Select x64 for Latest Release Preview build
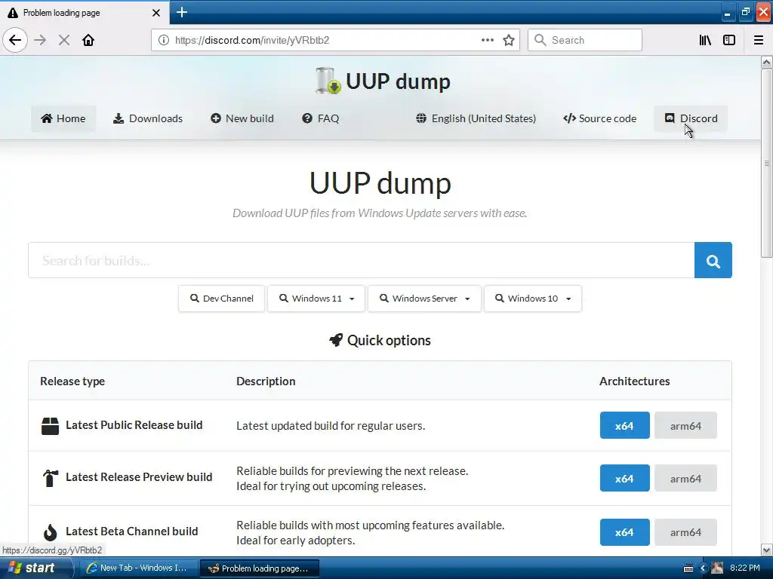This screenshot has height=579, width=773. [x=624, y=478]
